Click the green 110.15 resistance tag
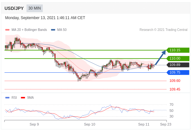The image size is (191, 130). [178, 50]
